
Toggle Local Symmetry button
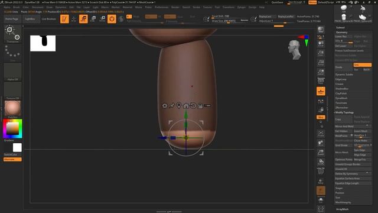pos(321,101)
